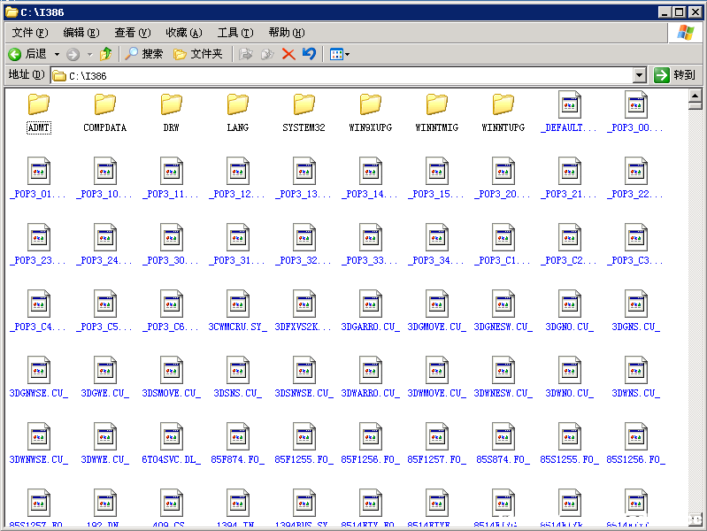Click the Go (转到) button
The width and height of the screenshot is (707, 531).
[x=675, y=75]
